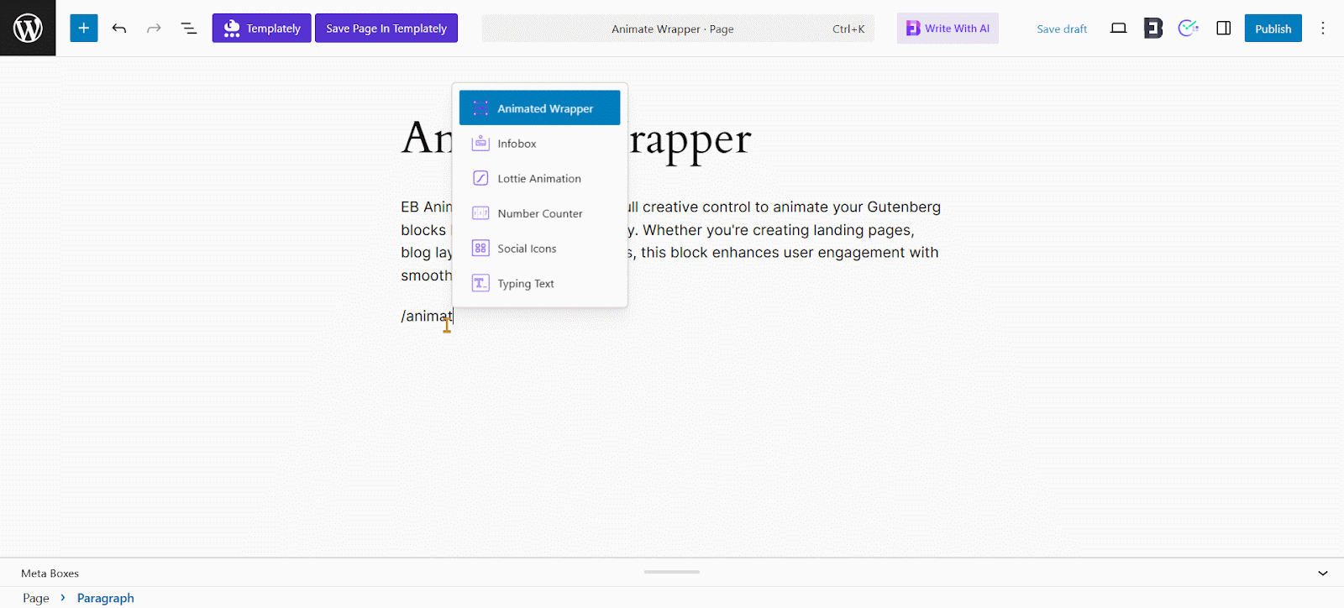Select Infobox from block suggestions
Viewport: 1344px width, 608px height.
(540, 144)
